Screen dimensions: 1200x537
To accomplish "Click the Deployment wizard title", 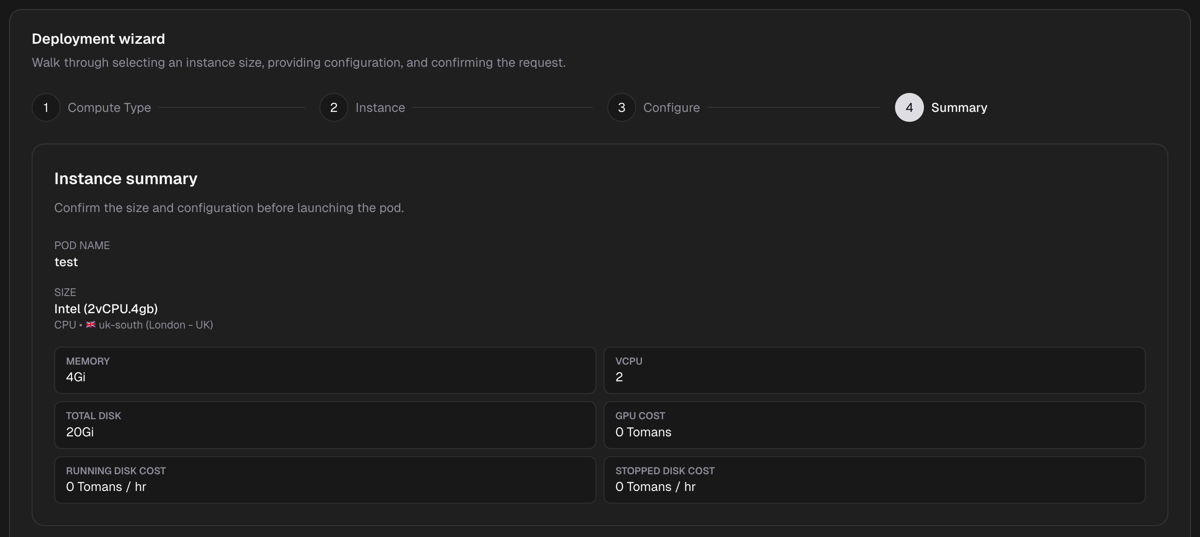I will click(98, 39).
